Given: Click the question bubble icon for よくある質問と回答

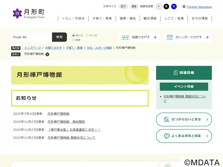Looking at the screenshot, I should click(166, 136).
